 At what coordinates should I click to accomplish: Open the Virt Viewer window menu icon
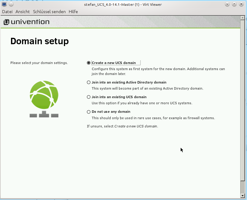click(x=4, y=4)
